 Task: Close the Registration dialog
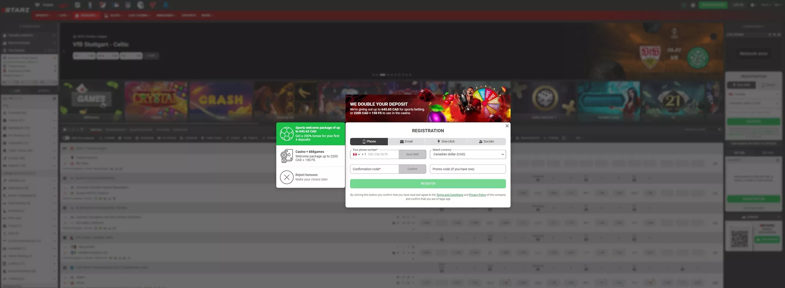pyautogui.click(x=507, y=126)
